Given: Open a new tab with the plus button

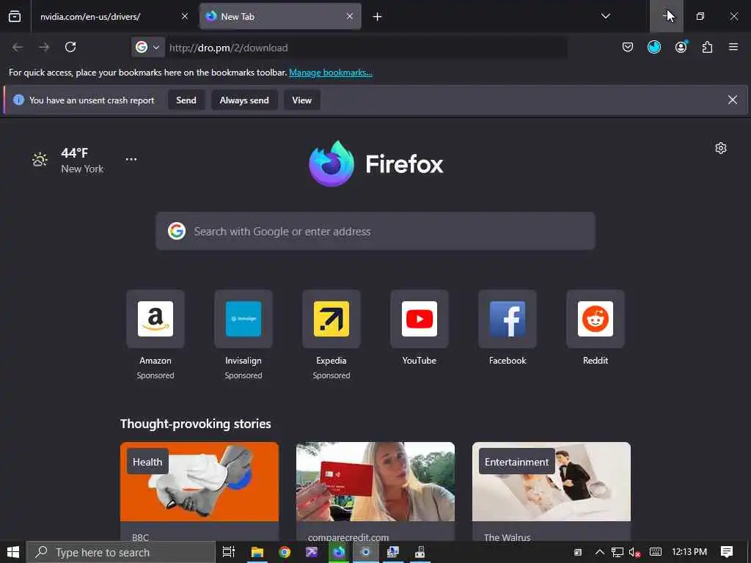Looking at the screenshot, I should [x=378, y=17].
